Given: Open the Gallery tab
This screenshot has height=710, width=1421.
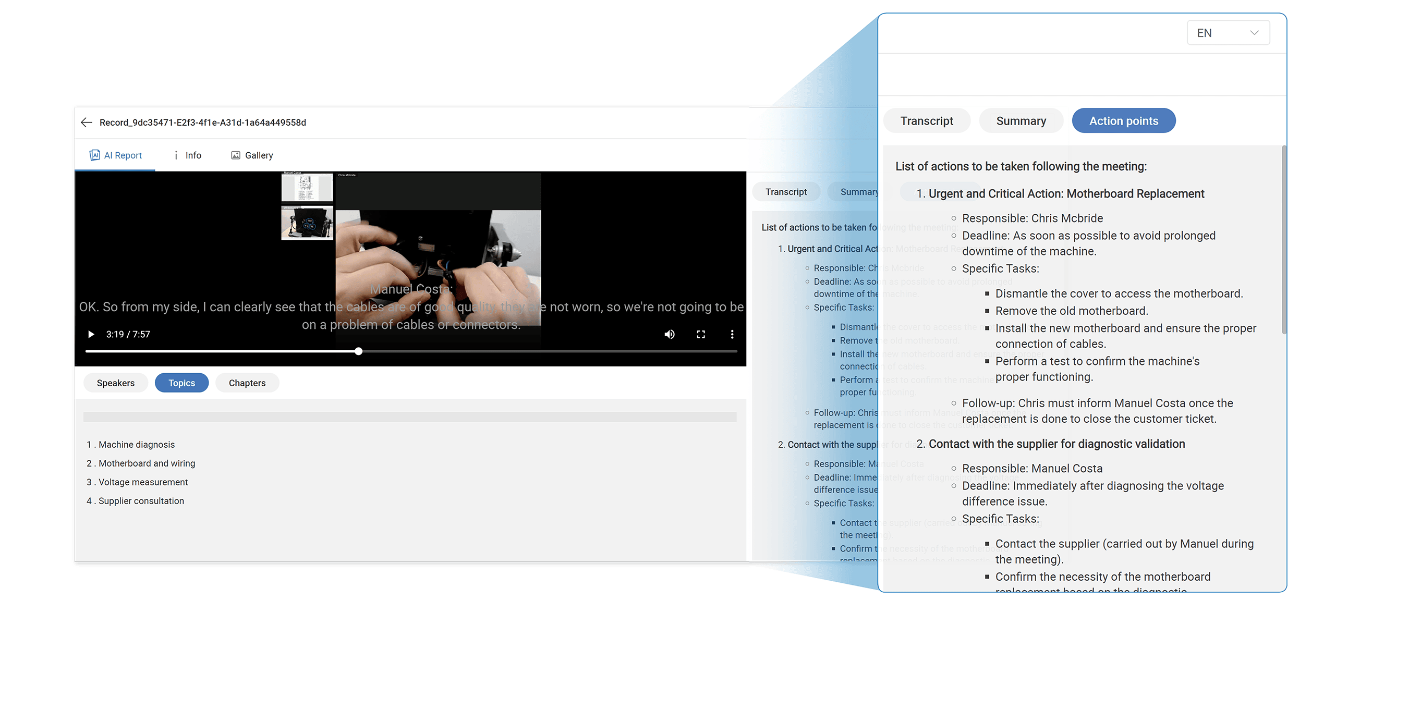Looking at the screenshot, I should [x=251, y=155].
